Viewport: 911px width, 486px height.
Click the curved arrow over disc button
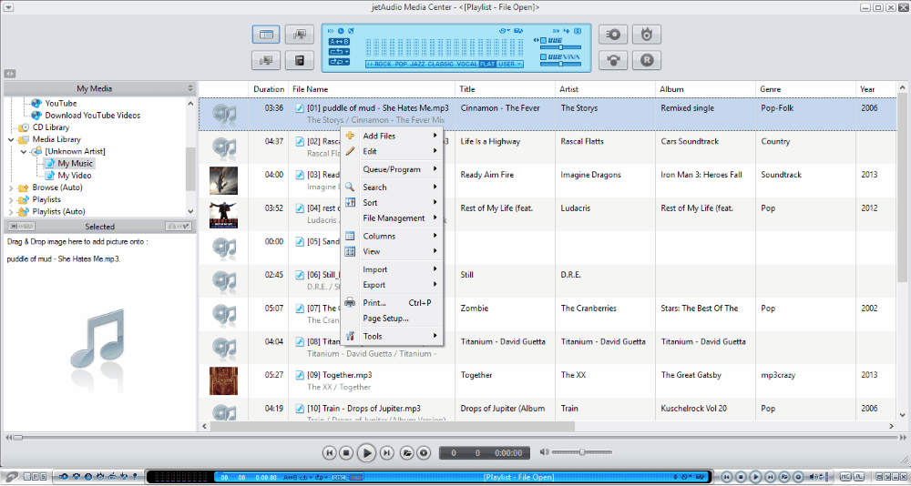pyautogui.click(x=613, y=60)
